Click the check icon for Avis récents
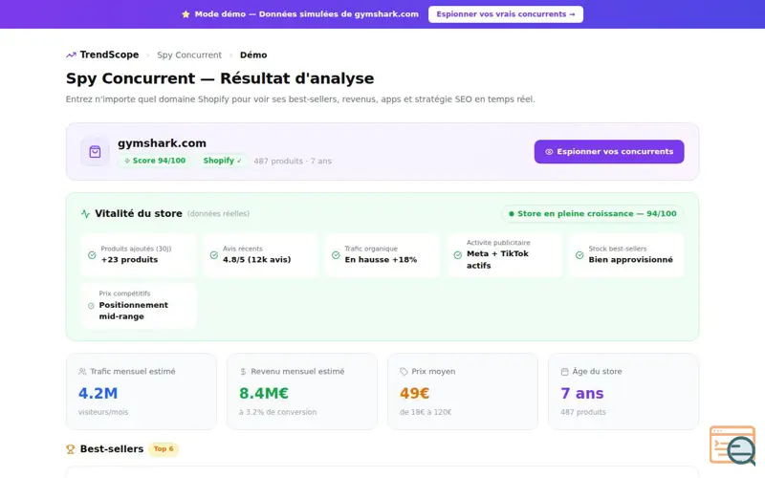This screenshot has height=478, width=765. pyautogui.click(x=213, y=255)
